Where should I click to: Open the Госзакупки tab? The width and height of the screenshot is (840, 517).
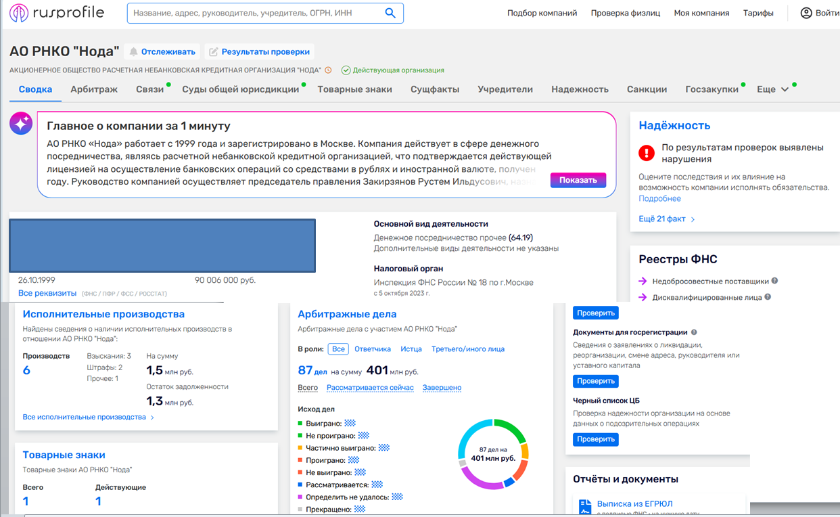tap(711, 89)
